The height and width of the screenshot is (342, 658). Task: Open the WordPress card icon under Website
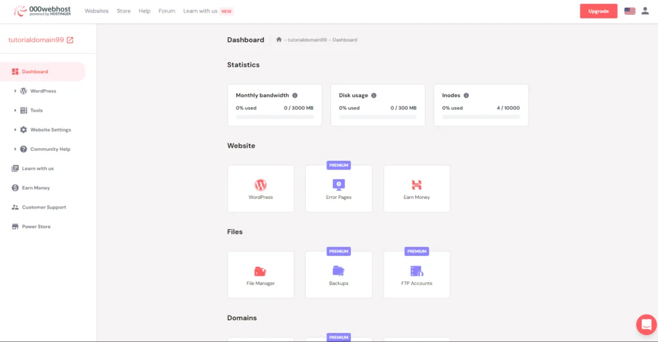point(261,185)
